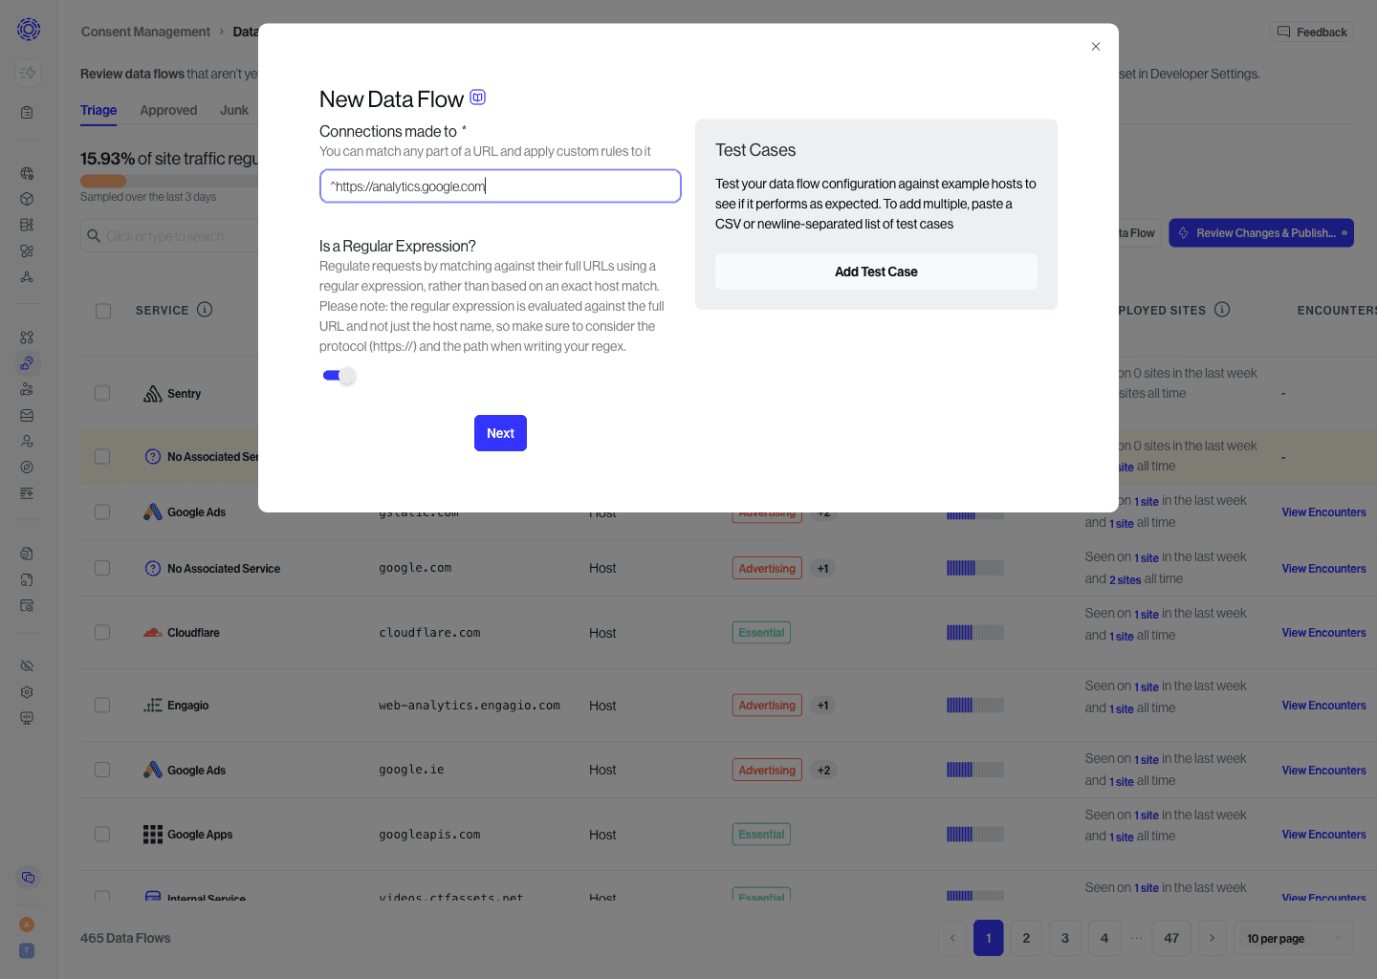Expand the '+2' purposes badge for google.ie
Screen dimensions: 1377x979
(823, 770)
